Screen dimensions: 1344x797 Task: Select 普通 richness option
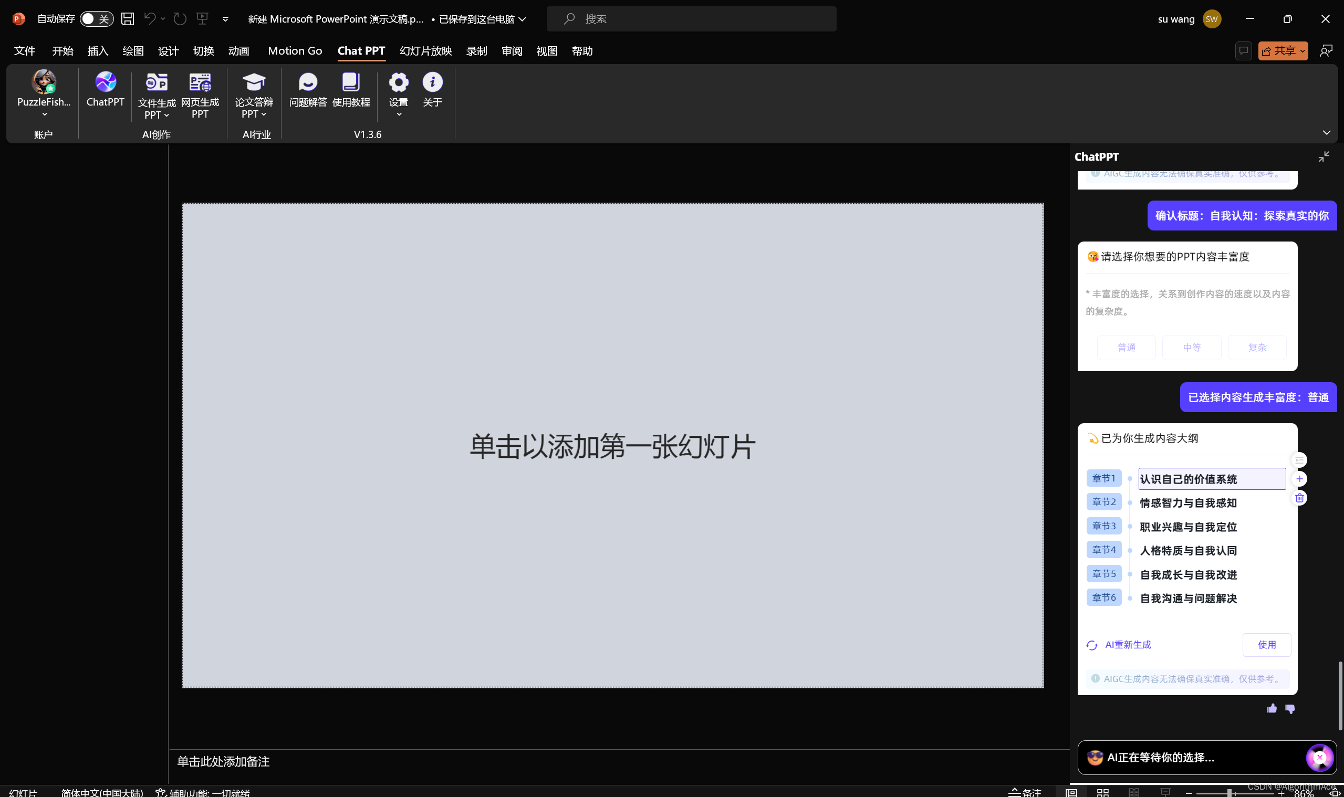(x=1126, y=348)
